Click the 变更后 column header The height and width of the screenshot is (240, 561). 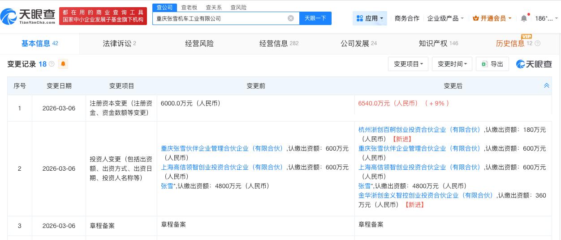(453, 86)
